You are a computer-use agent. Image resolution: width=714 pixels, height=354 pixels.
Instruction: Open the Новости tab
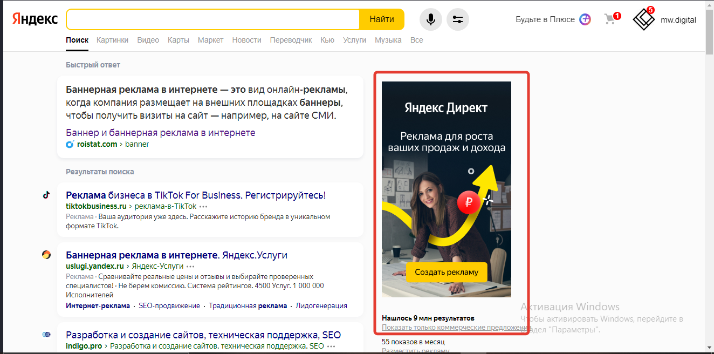click(246, 40)
